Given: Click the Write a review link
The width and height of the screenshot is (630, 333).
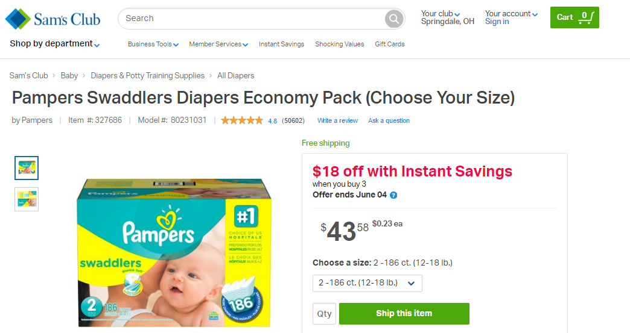Looking at the screenshot, I should coord(337,120).
